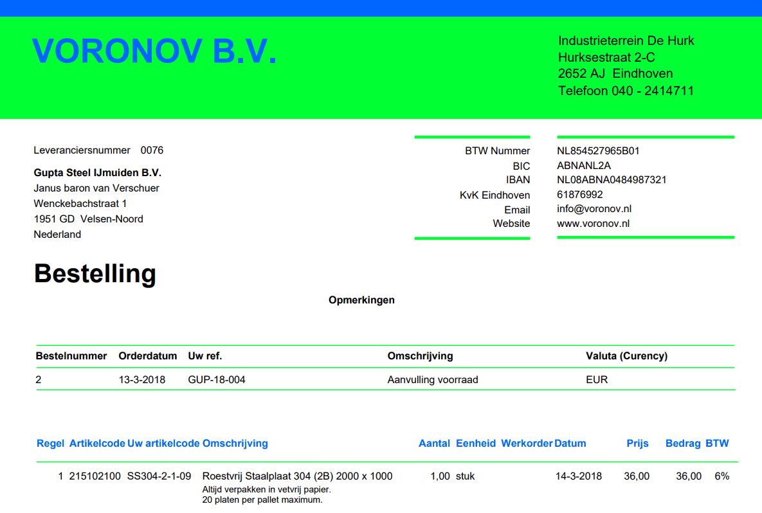Screen dimensions: 762x513
Task: Click the Bestelnummer column header
Action: coord(71,356)
